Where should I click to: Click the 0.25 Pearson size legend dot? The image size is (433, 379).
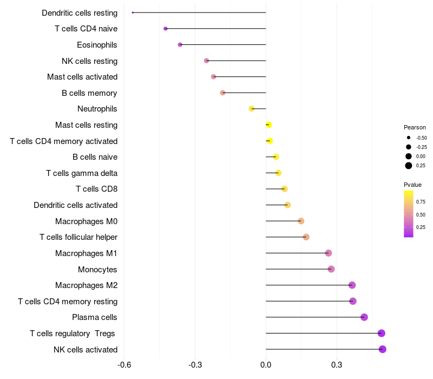coord(409,166)
